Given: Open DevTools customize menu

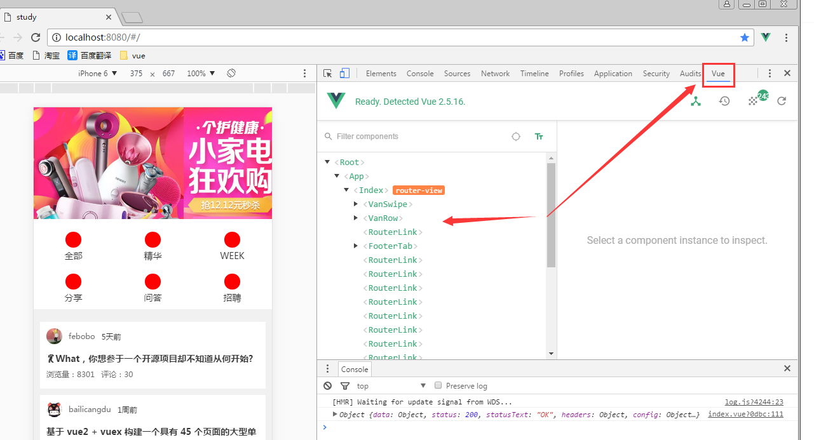Looking at the screenshot, I should [770, 74].
